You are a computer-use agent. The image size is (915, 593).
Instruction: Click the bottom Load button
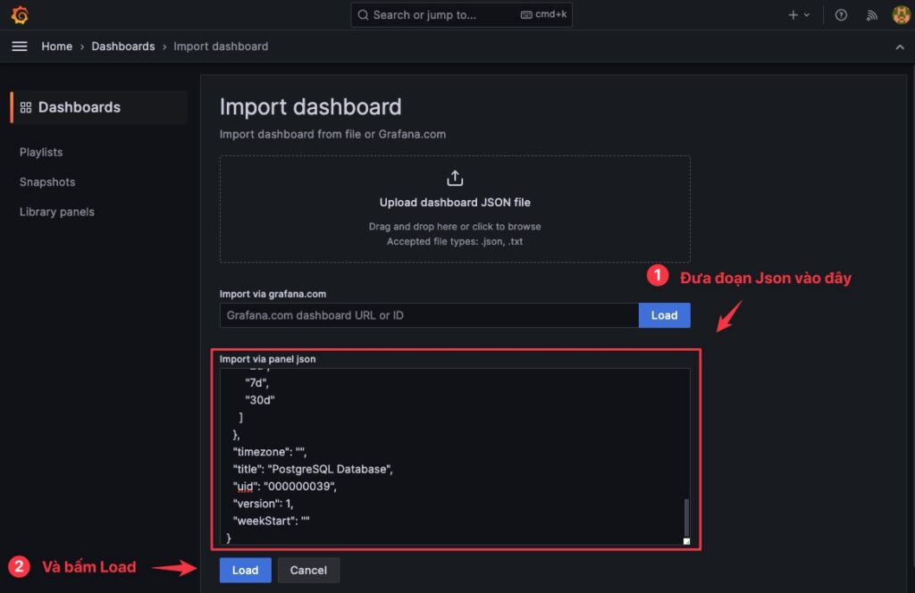(245, 571)
